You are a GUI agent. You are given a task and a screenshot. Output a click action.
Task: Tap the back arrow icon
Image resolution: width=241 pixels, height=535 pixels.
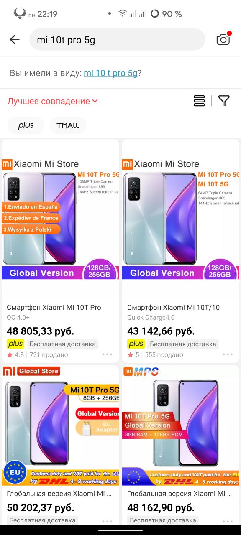[15, 40]
